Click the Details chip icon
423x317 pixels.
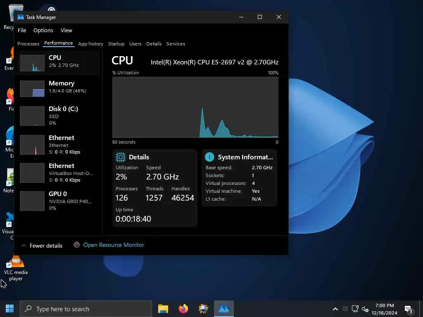tap(120, 157)
